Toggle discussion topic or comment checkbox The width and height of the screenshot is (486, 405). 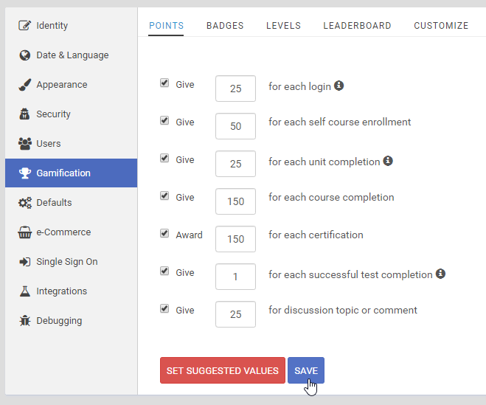coord(164,308)
